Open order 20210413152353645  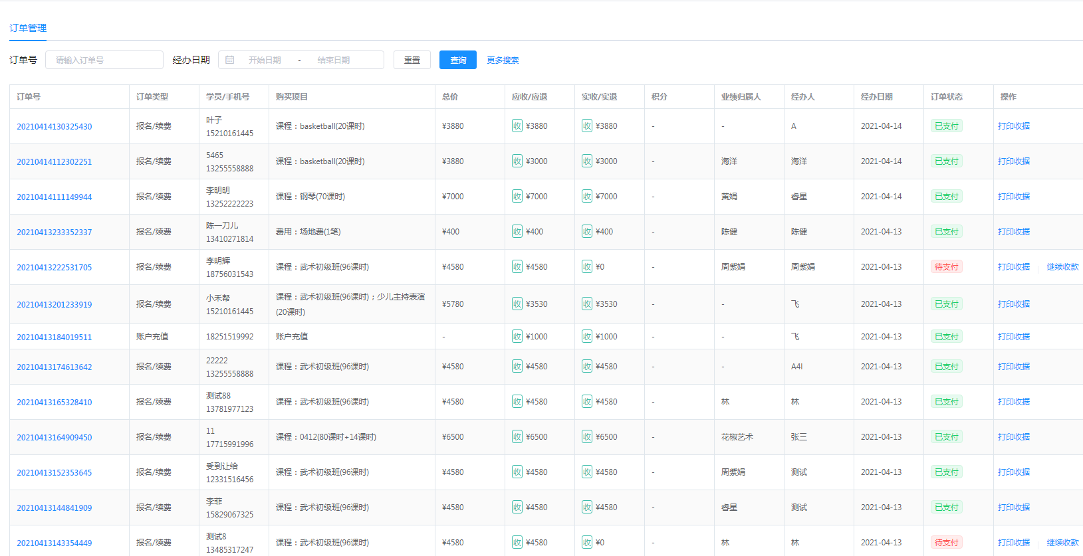[55, 472]
